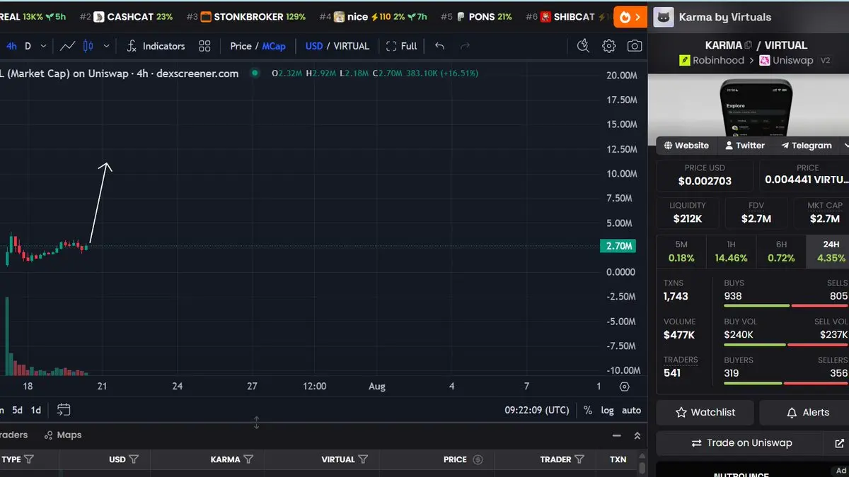Open chart settings gear
Viewport: 849px width, 477px height.
pos(608,46)
